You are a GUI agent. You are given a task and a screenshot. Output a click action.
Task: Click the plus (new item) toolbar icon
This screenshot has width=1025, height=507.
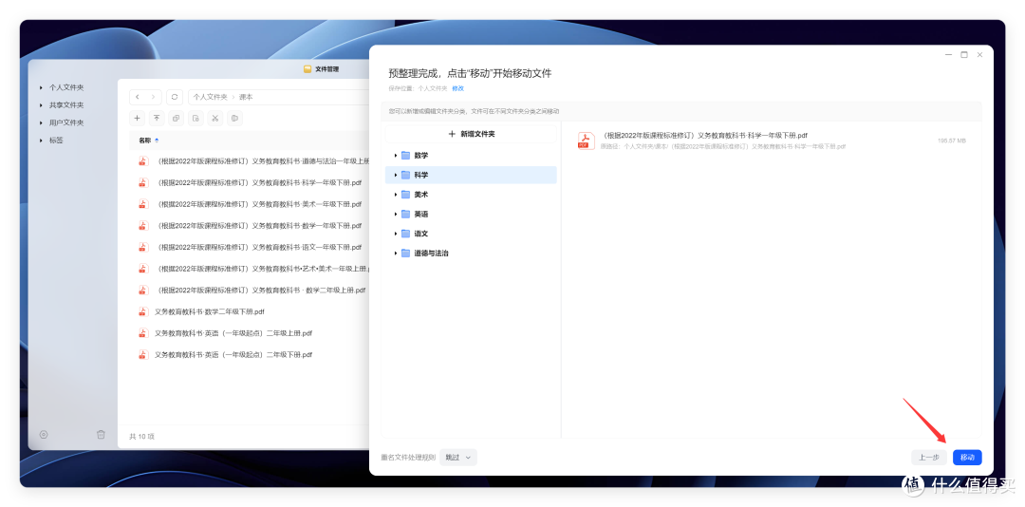[138, 119]
